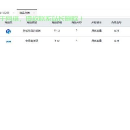This screenshot has width=130, height=130.
Task: Open the blue circular product image thumbnail
Action: click(x=8, y=32)
